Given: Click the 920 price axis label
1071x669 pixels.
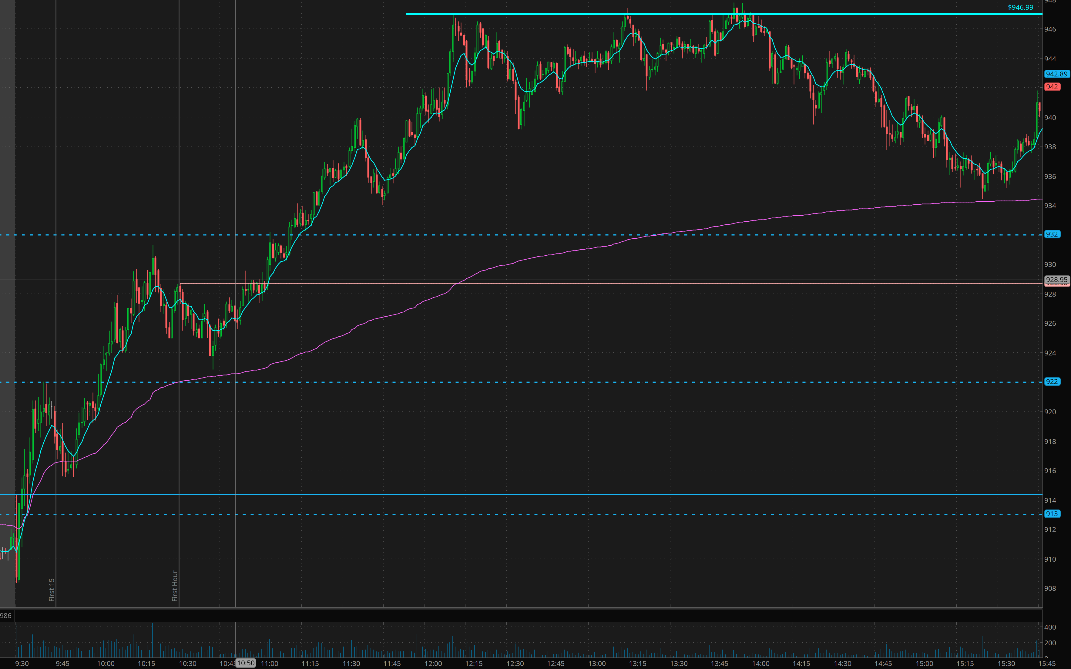Looking at the screenshot, I should point(1050,412).
